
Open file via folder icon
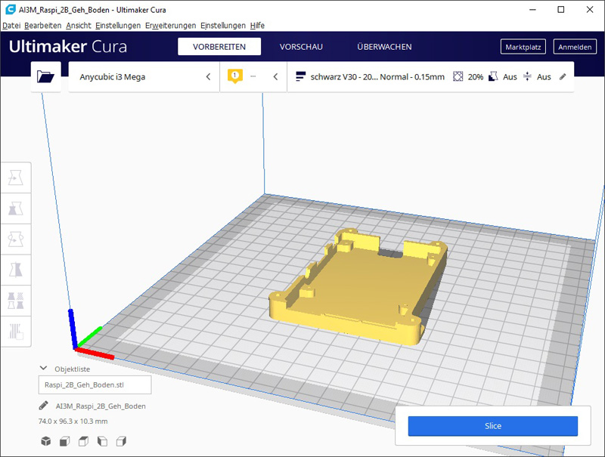click(45, 77)
